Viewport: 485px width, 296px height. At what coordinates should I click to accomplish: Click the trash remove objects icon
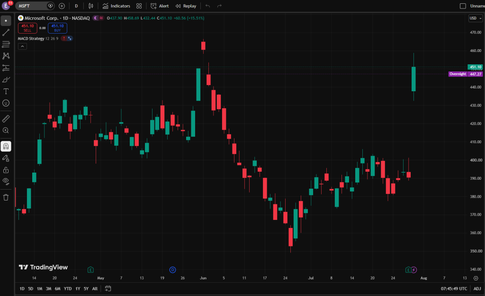6,198
